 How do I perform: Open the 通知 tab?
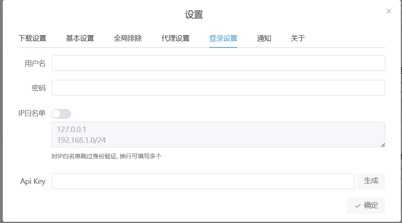pos(264,38)
